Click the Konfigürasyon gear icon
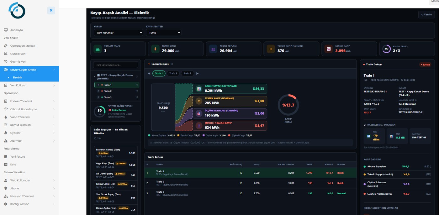 click(6, 204)
